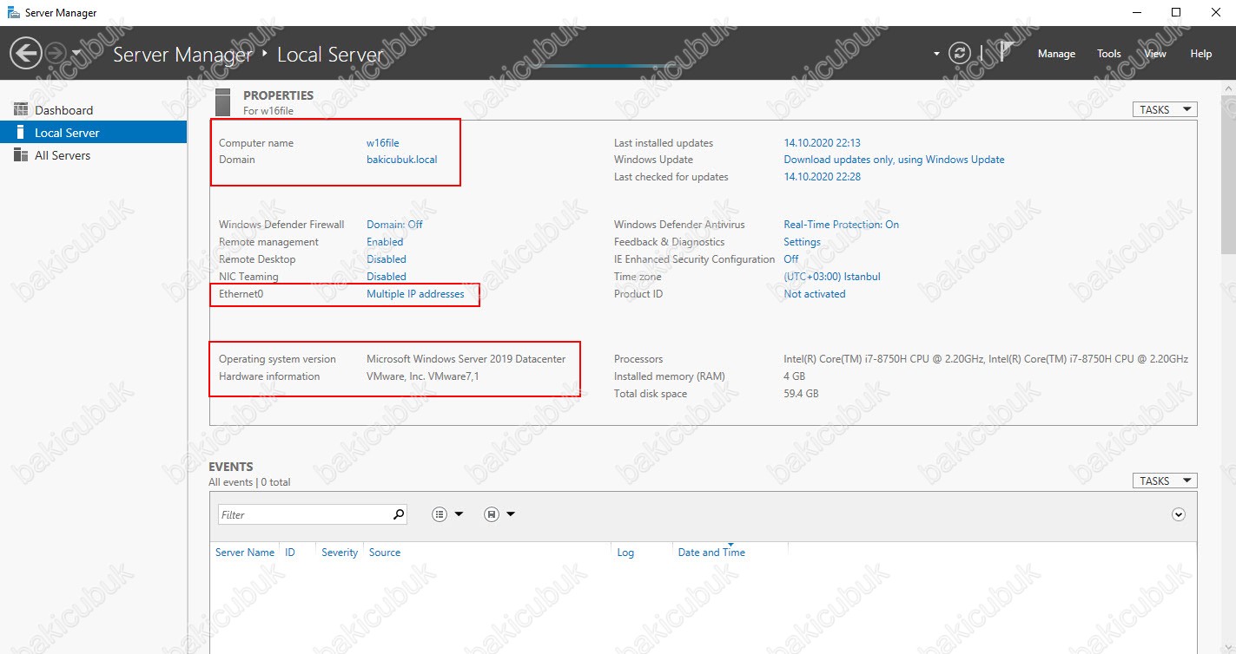Screen dimensions: 1236x654
Task: Select the All Servers sidebar item
Action: coord(62,155)
